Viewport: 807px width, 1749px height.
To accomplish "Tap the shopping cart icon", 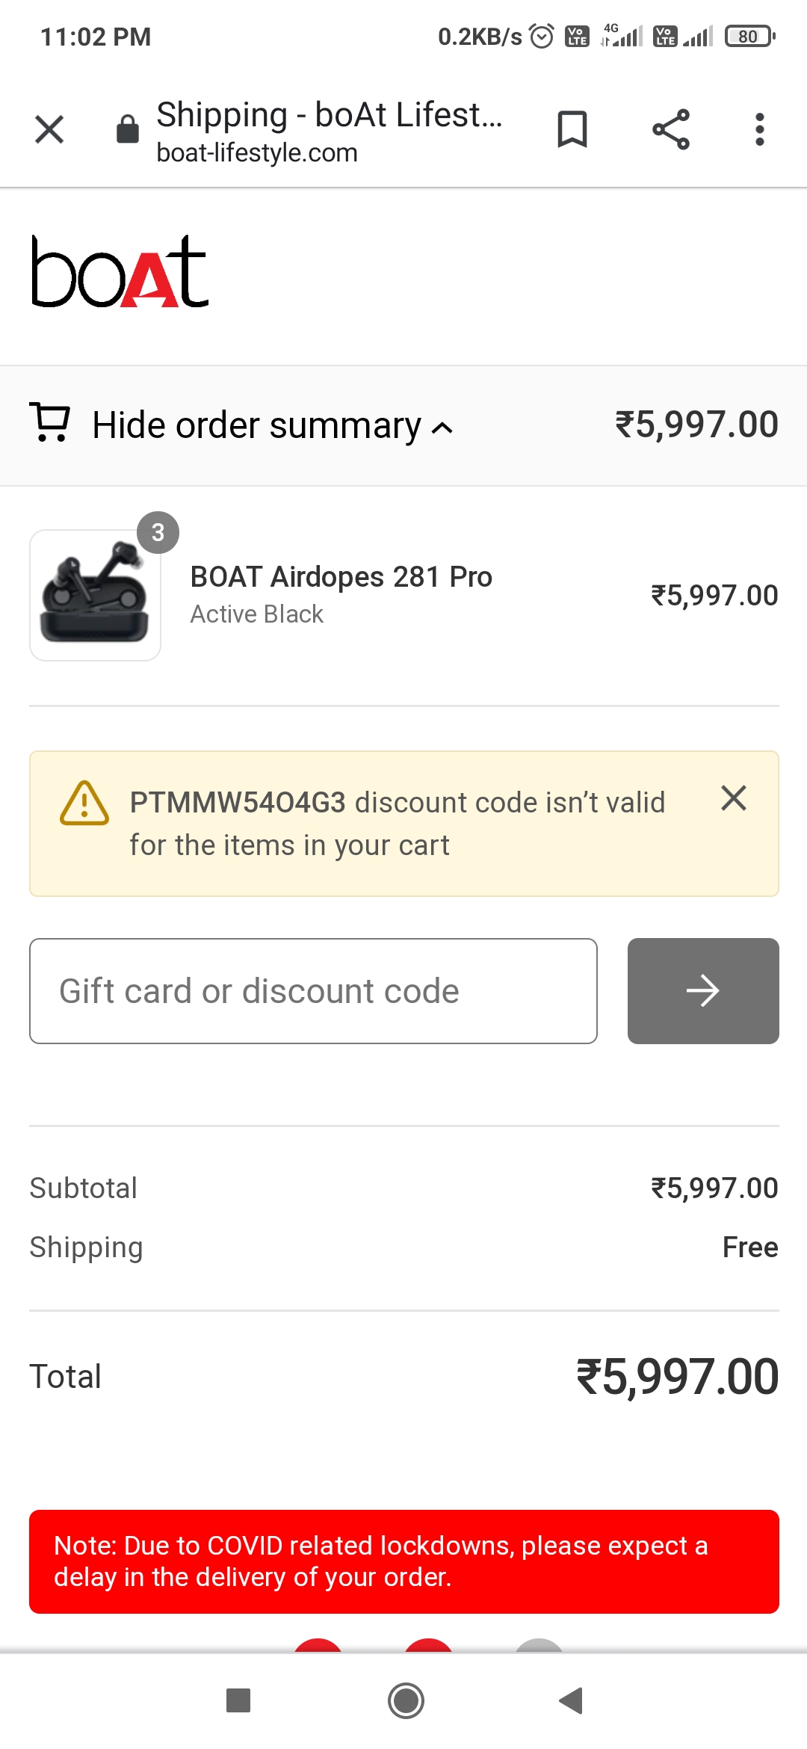I will pos(50,423).
